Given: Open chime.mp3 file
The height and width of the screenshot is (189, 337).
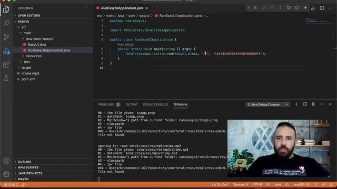Looking at the screenshot, I should pyautogui.click(x=53, y=73).
